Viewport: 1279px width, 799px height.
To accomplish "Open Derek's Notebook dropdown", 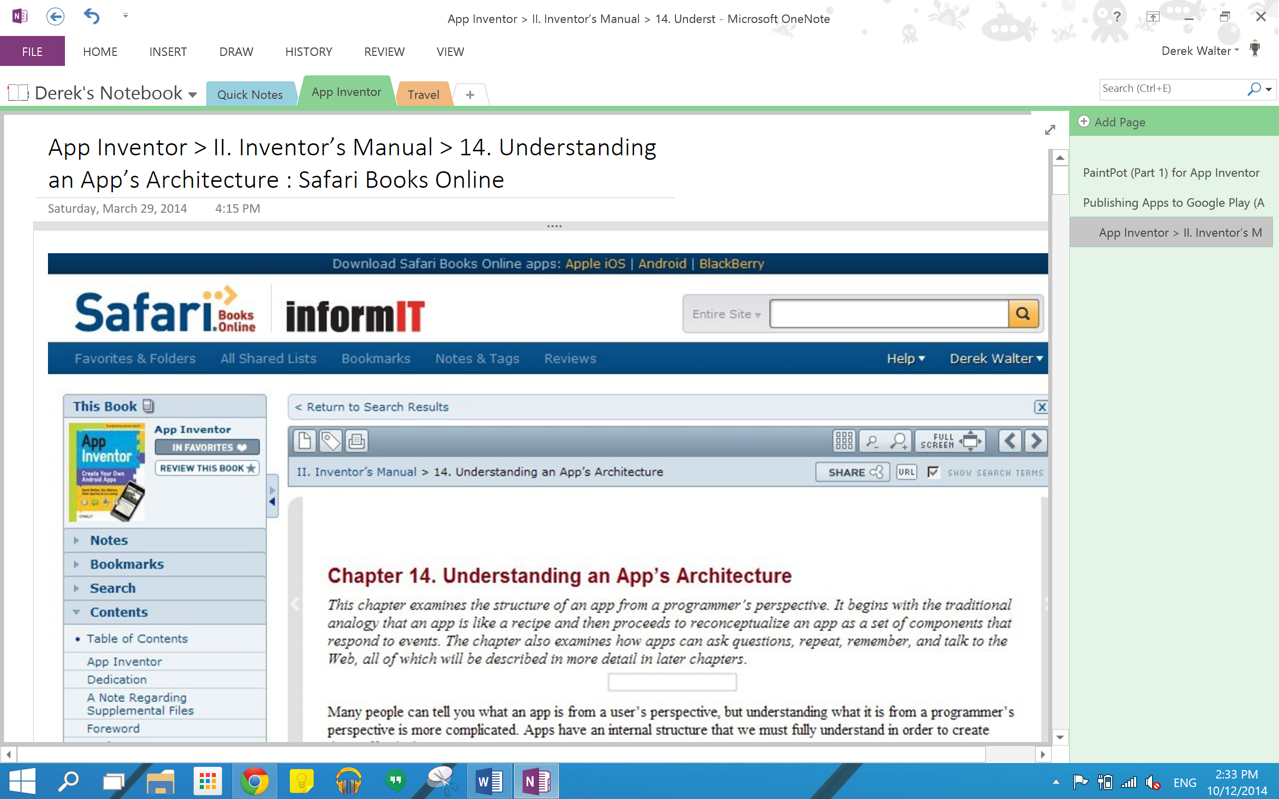I will 192,94.
